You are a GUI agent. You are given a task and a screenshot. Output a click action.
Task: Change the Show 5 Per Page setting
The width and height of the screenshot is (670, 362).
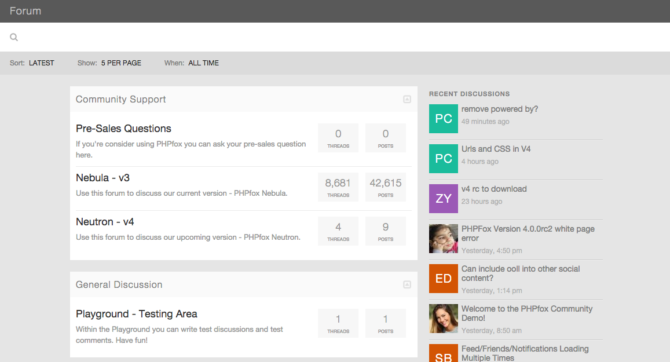[121, 63]
